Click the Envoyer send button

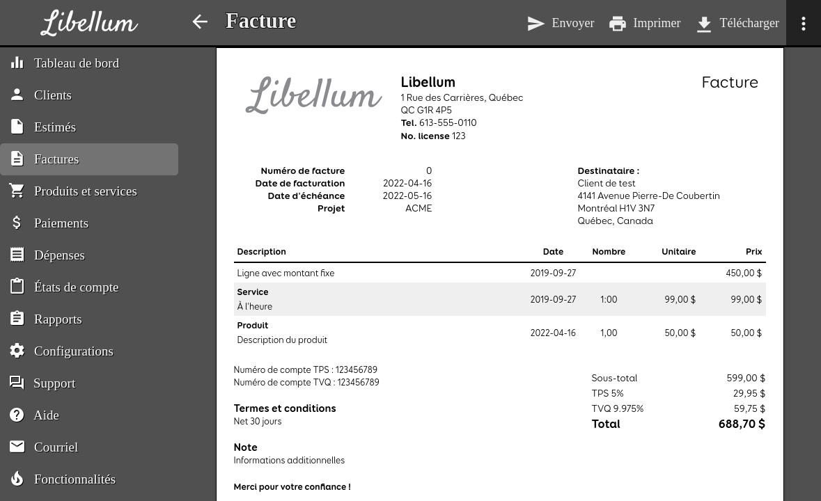pyautogui.click(x=561, y=23)
